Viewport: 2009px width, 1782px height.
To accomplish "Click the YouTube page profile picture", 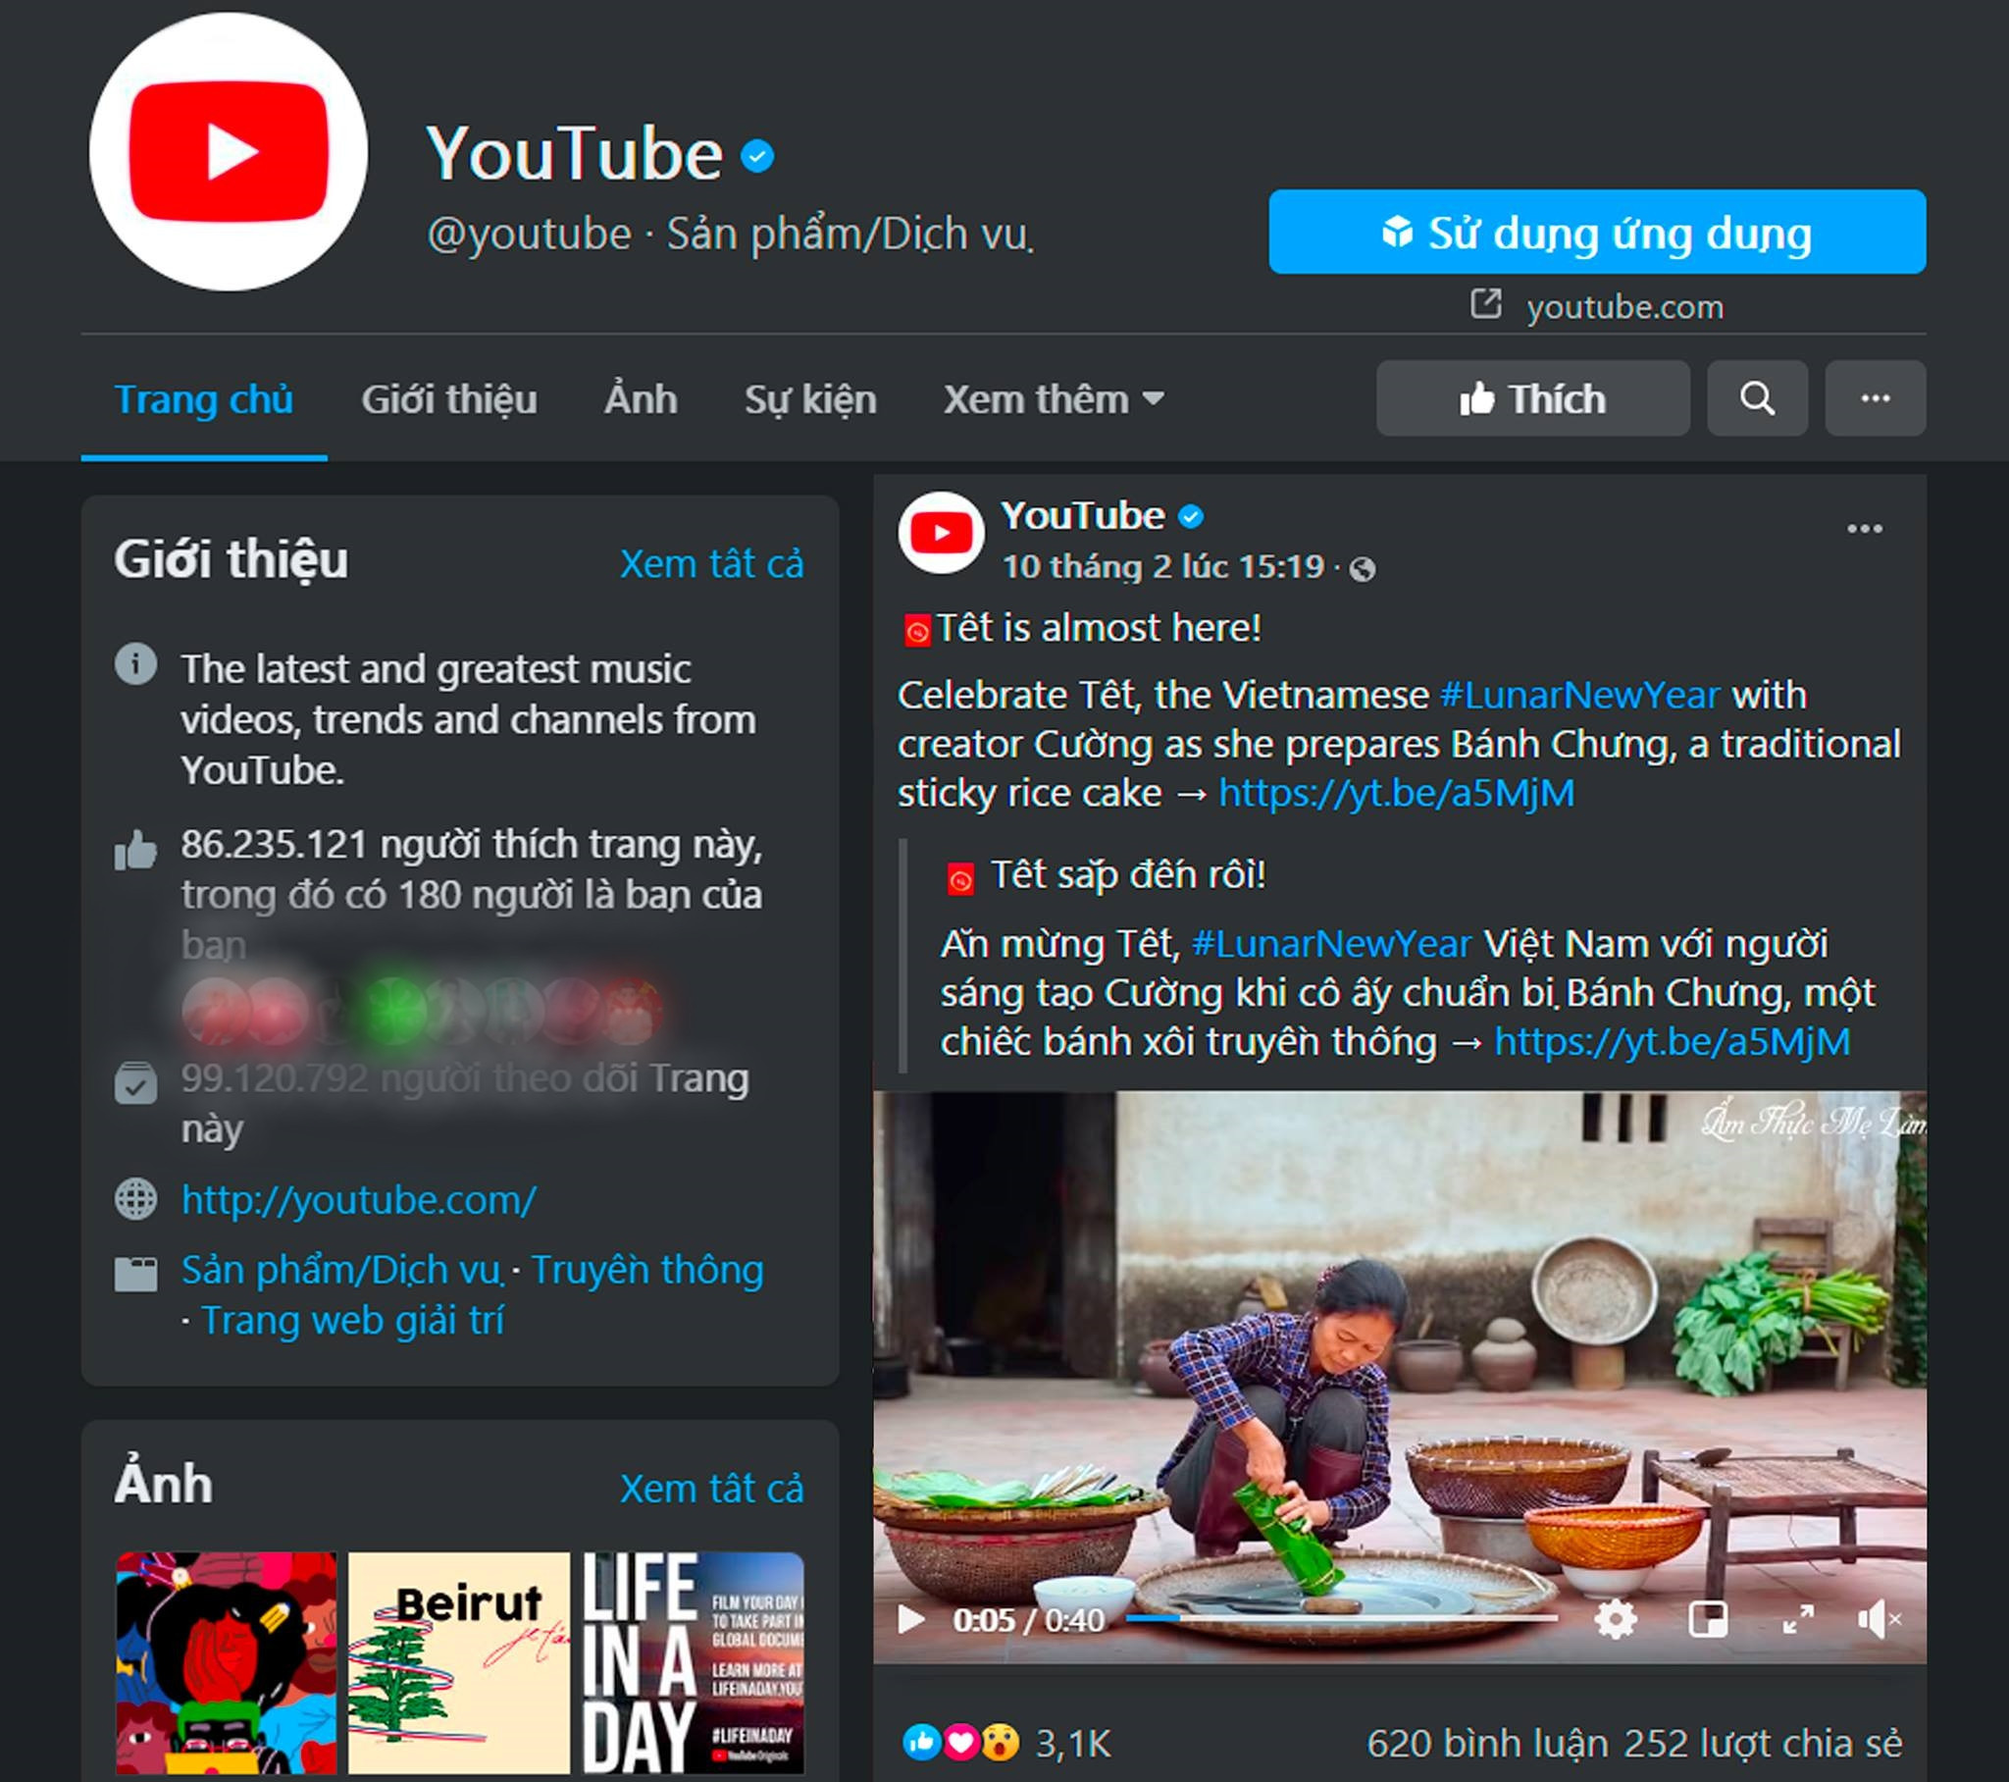I will (228, 152).
